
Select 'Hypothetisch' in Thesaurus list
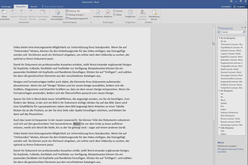pyautogui.click(x=231, y=47)
